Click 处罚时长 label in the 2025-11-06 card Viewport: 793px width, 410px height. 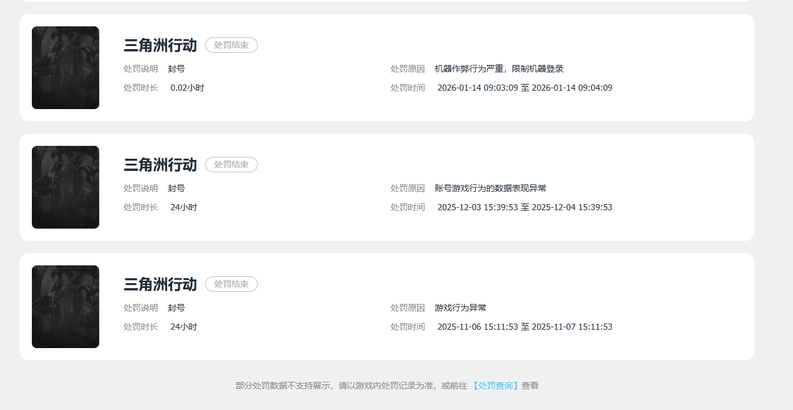click(141, 327)
